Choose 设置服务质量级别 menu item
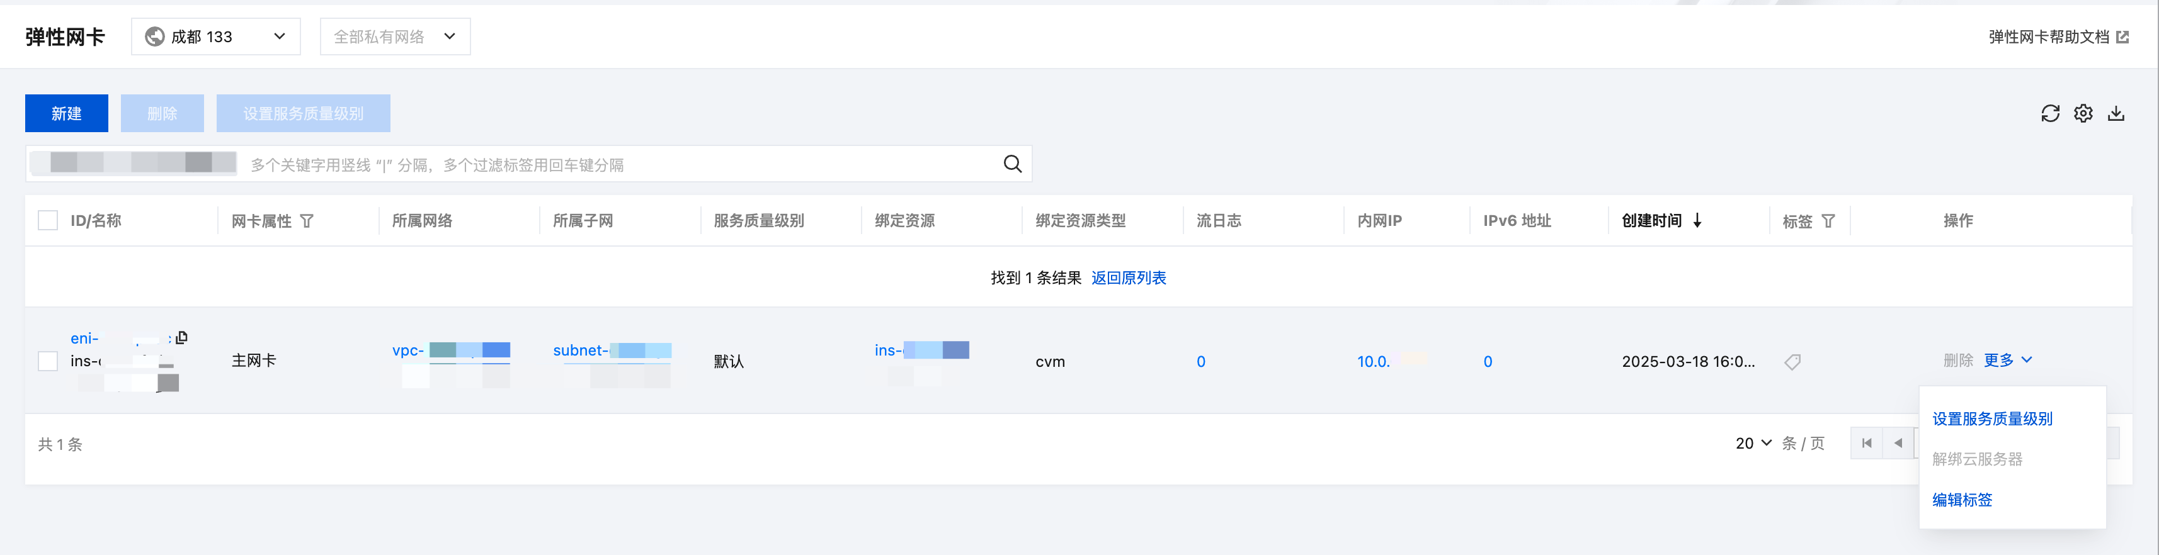The height and width of the screenshot is (555, 2159). (x=1991, y=418)
